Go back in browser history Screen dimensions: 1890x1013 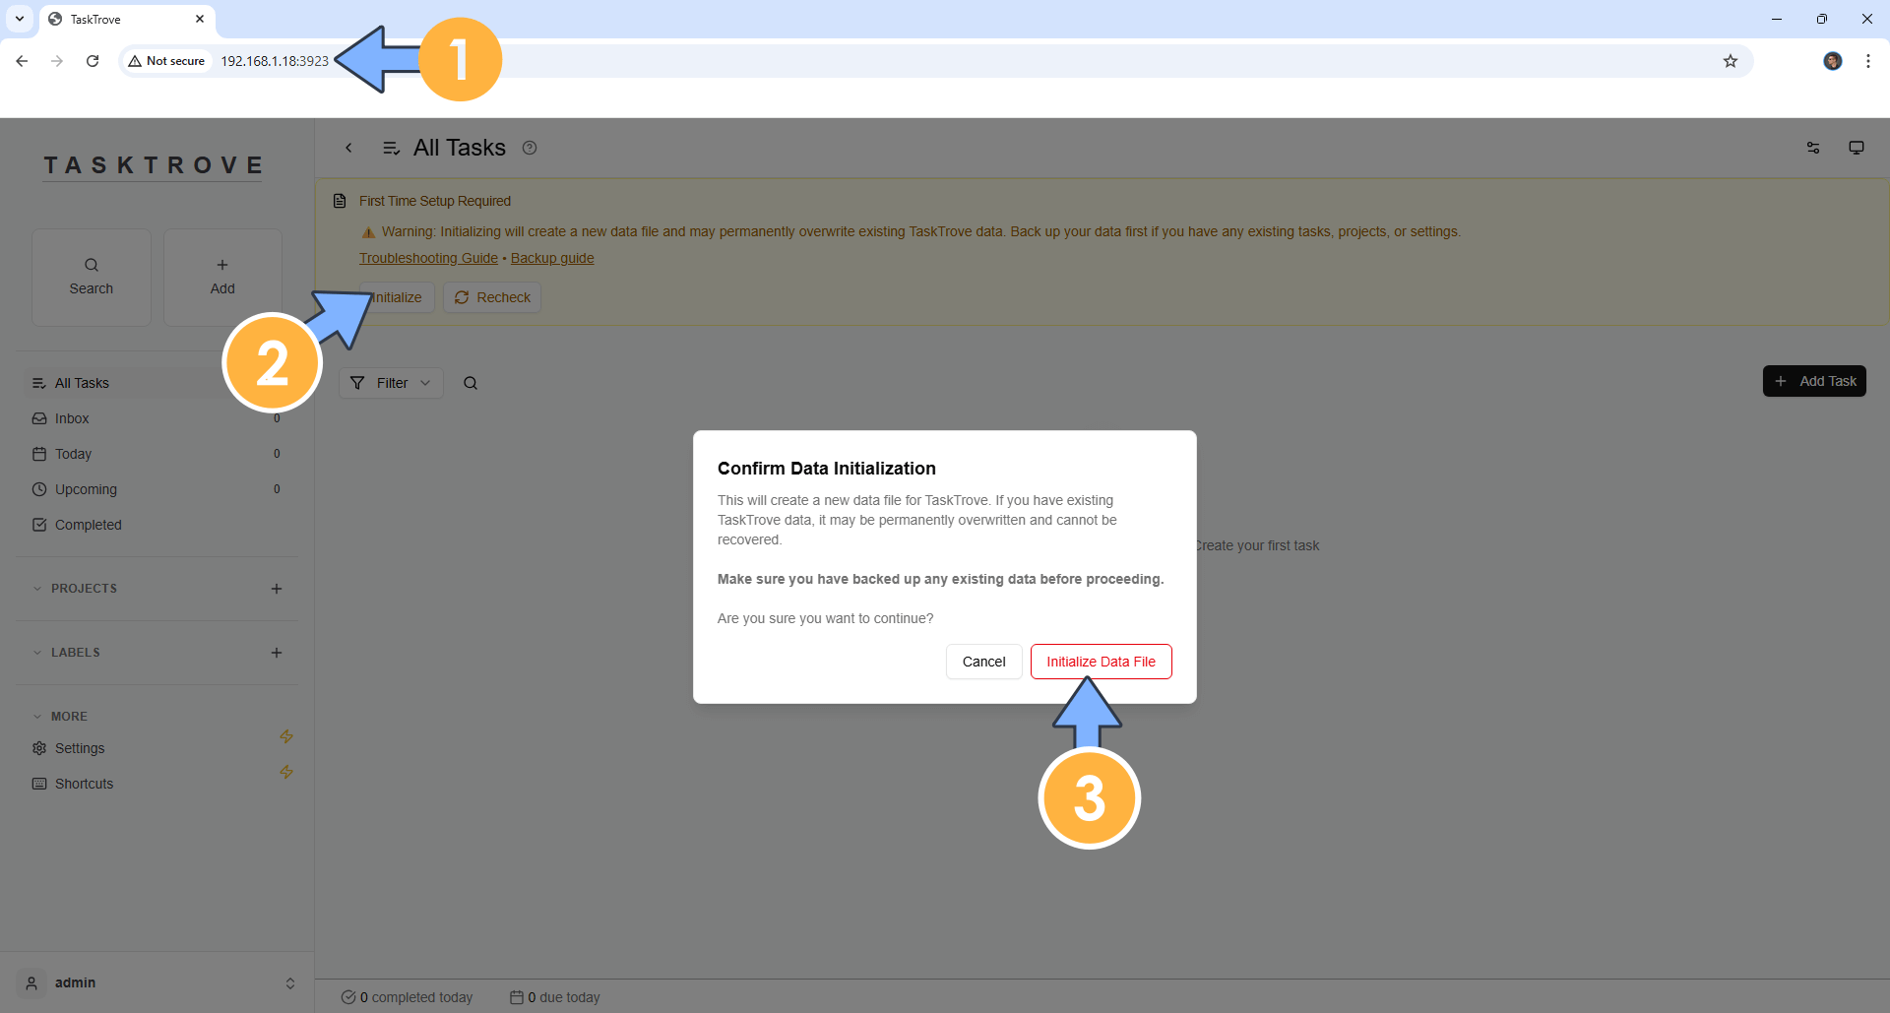point(22,61)
